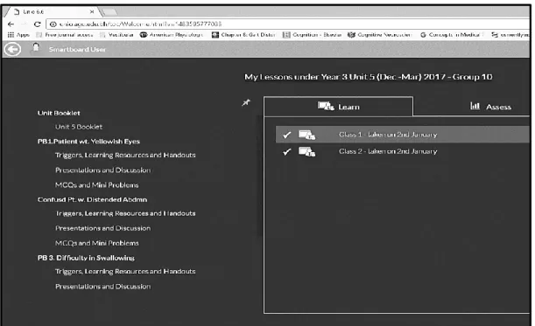Open the Cognitive Neuroscience bookmark
This screenshot has height=326, width=535.
point(380,35)
